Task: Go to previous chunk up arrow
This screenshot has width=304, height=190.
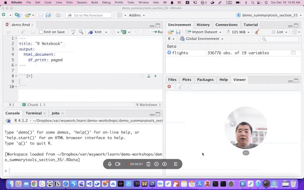Action: [x=137, y=32]
